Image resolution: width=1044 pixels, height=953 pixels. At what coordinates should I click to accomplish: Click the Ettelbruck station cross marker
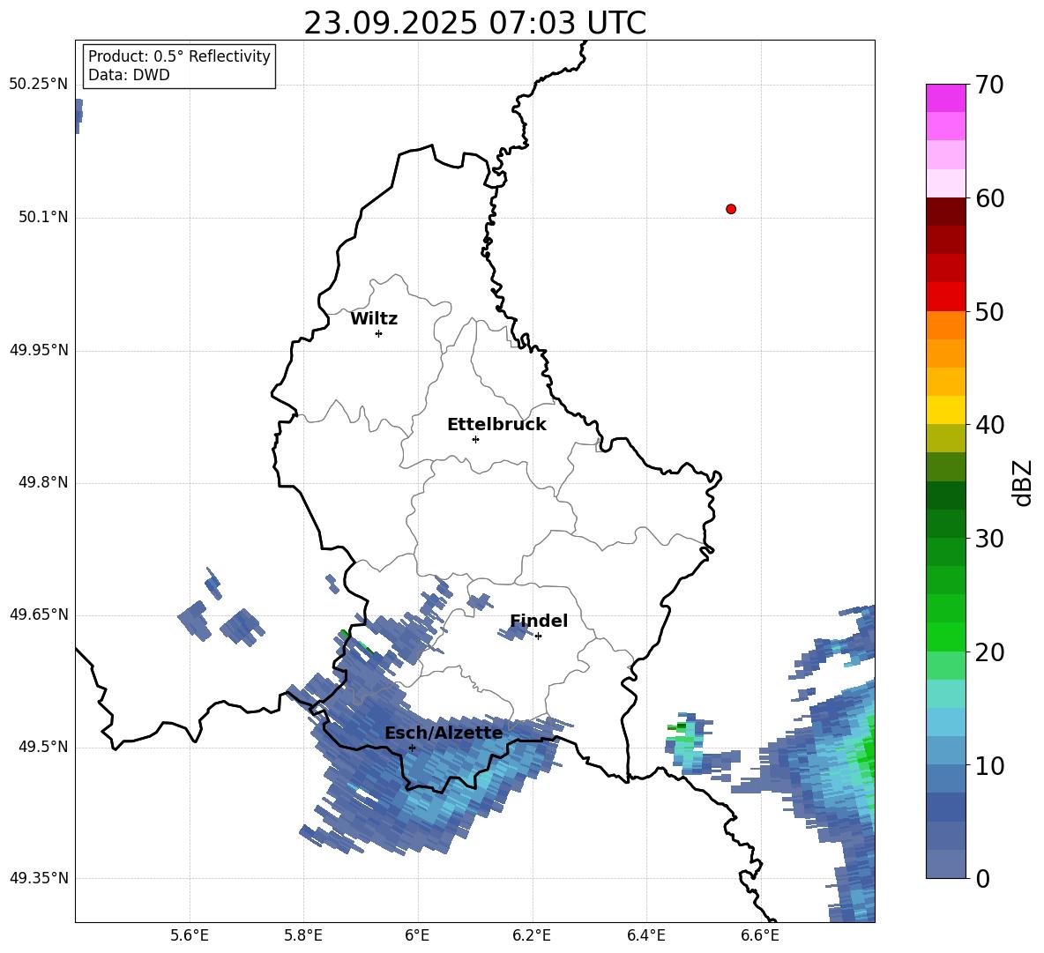[x=475, y=439]
